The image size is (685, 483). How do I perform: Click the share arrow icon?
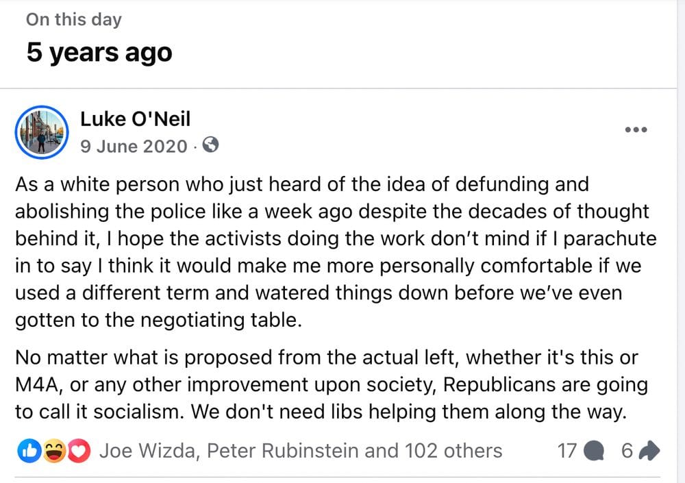tap(649, 451)
